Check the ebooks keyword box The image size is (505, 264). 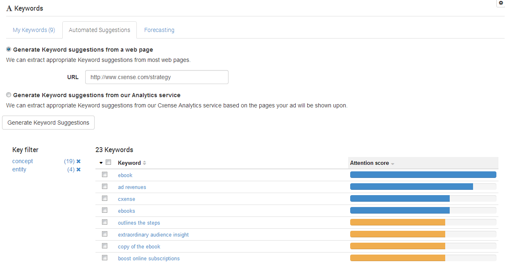(105, 210)
